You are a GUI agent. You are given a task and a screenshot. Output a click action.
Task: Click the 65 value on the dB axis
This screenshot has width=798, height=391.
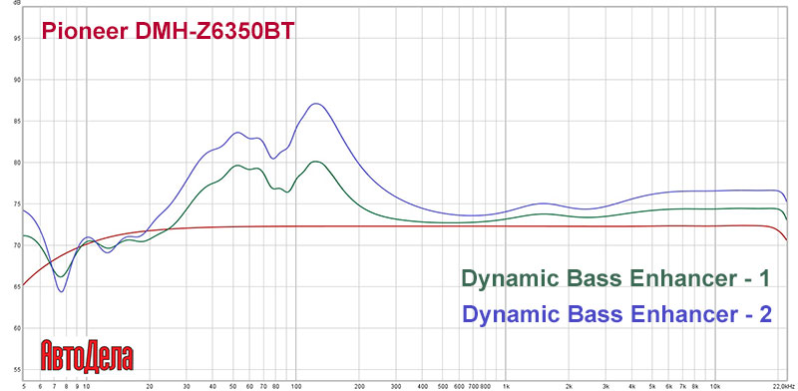(17, 287)
